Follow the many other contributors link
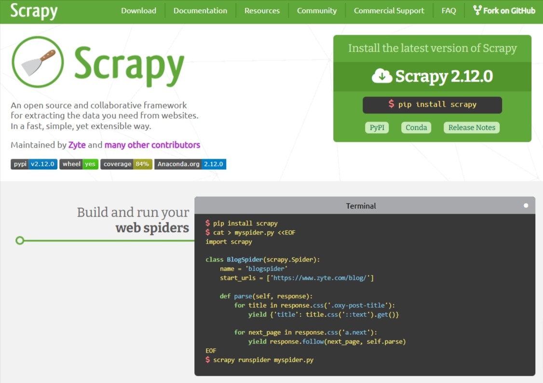The width and height of the screenshot is (543, 383). coord(152,145)
